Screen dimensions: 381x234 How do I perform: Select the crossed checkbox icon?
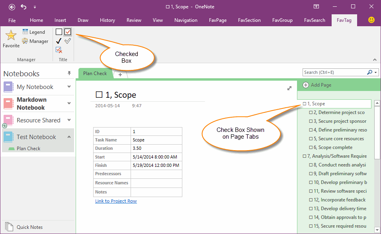click(59, 50)
